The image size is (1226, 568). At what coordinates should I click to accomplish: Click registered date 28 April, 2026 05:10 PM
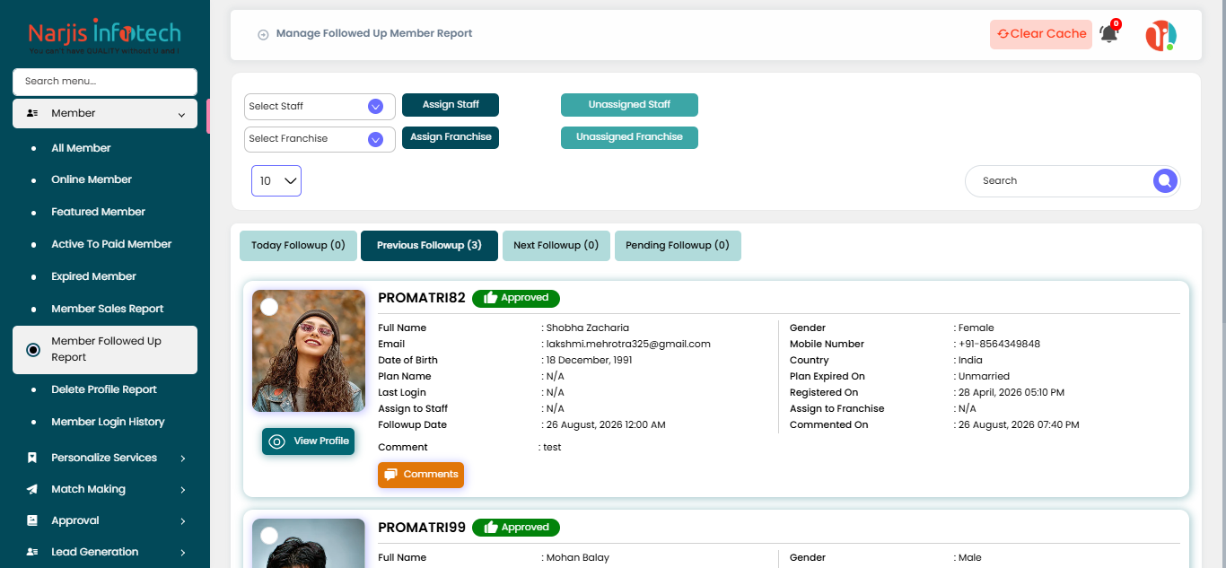(1011, 392)
